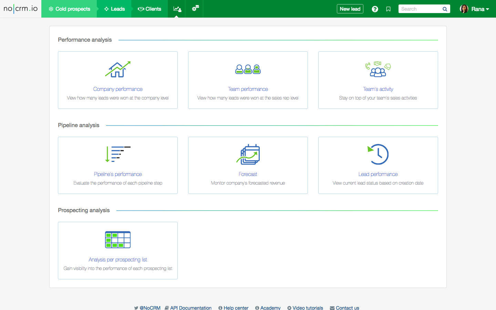Click the help question mark icon
Screen dimensions: 496x310
375,9
